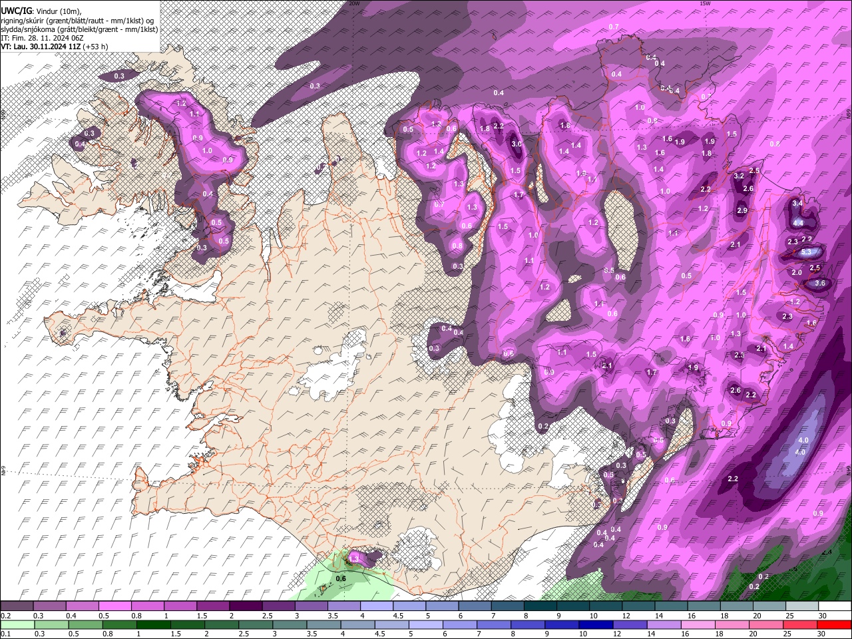Click the bright red rain swatch labeled 30
This screenshot has height=639, width=852.
834,624
